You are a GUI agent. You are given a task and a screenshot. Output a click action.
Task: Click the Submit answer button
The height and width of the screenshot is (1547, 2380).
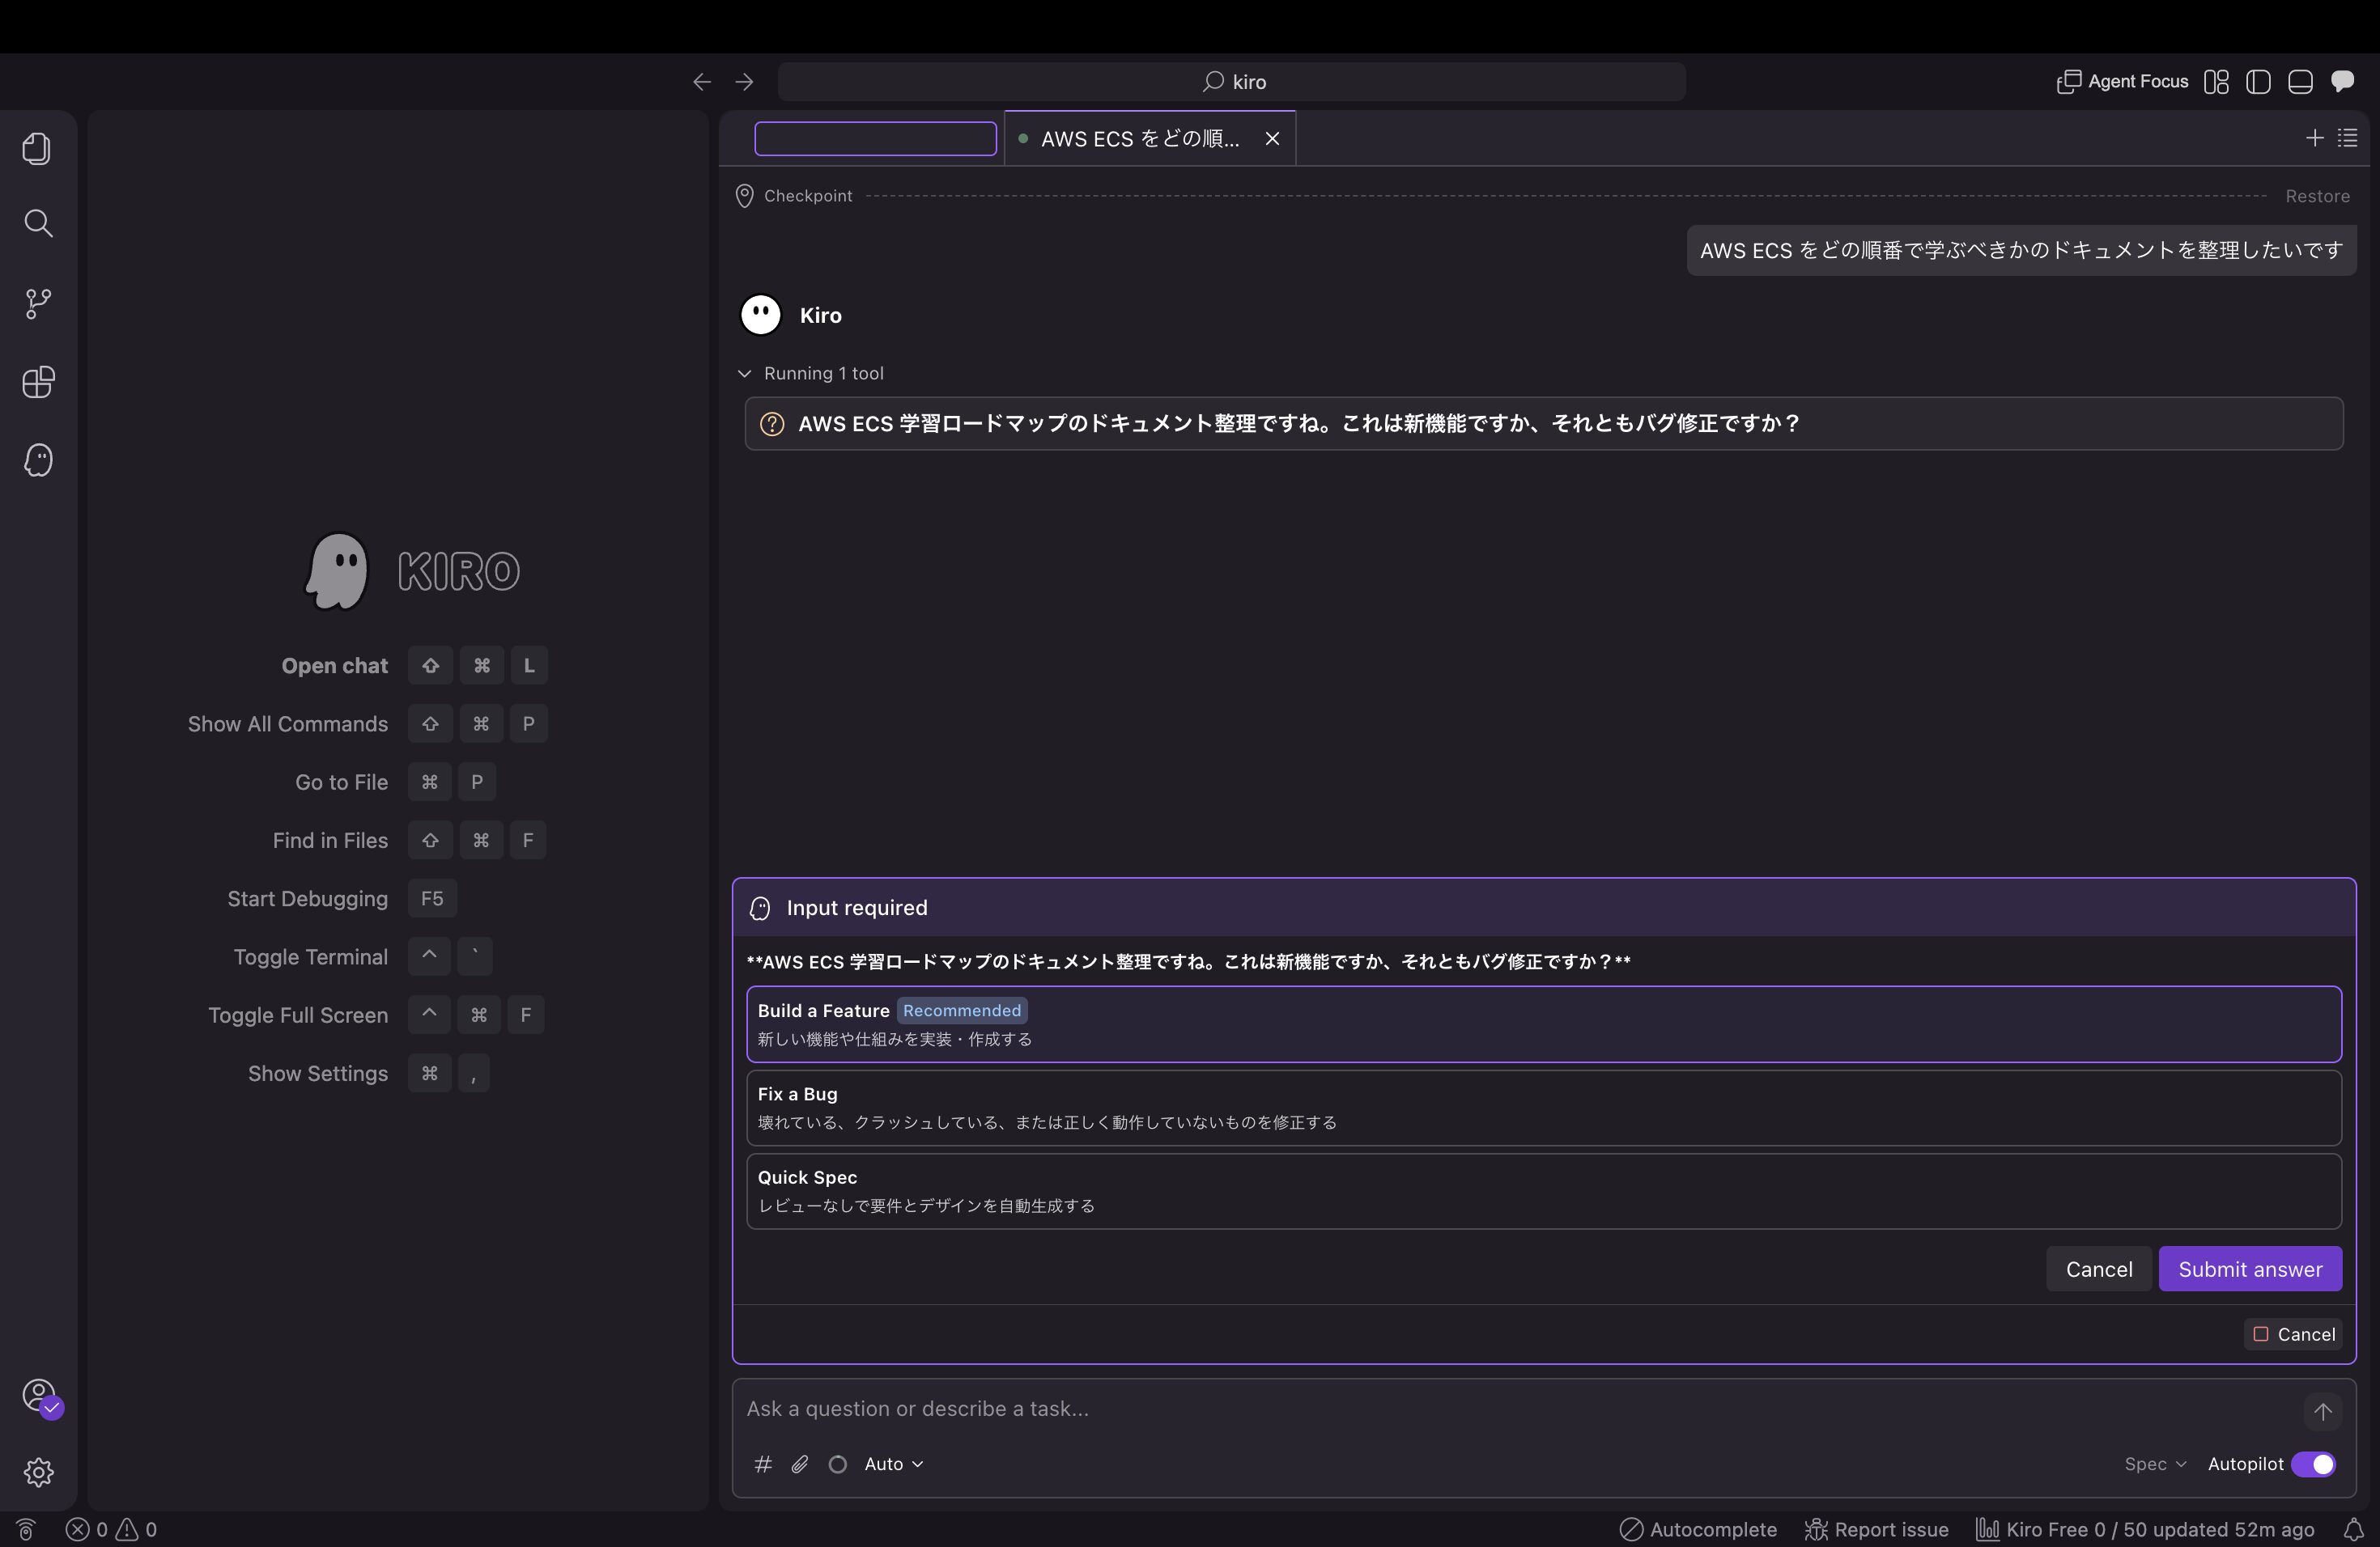coord(2250,1269)
